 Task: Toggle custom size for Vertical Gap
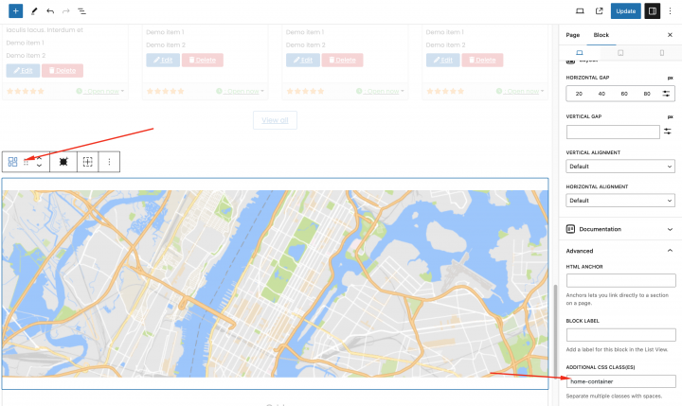(x=667, y=131)
